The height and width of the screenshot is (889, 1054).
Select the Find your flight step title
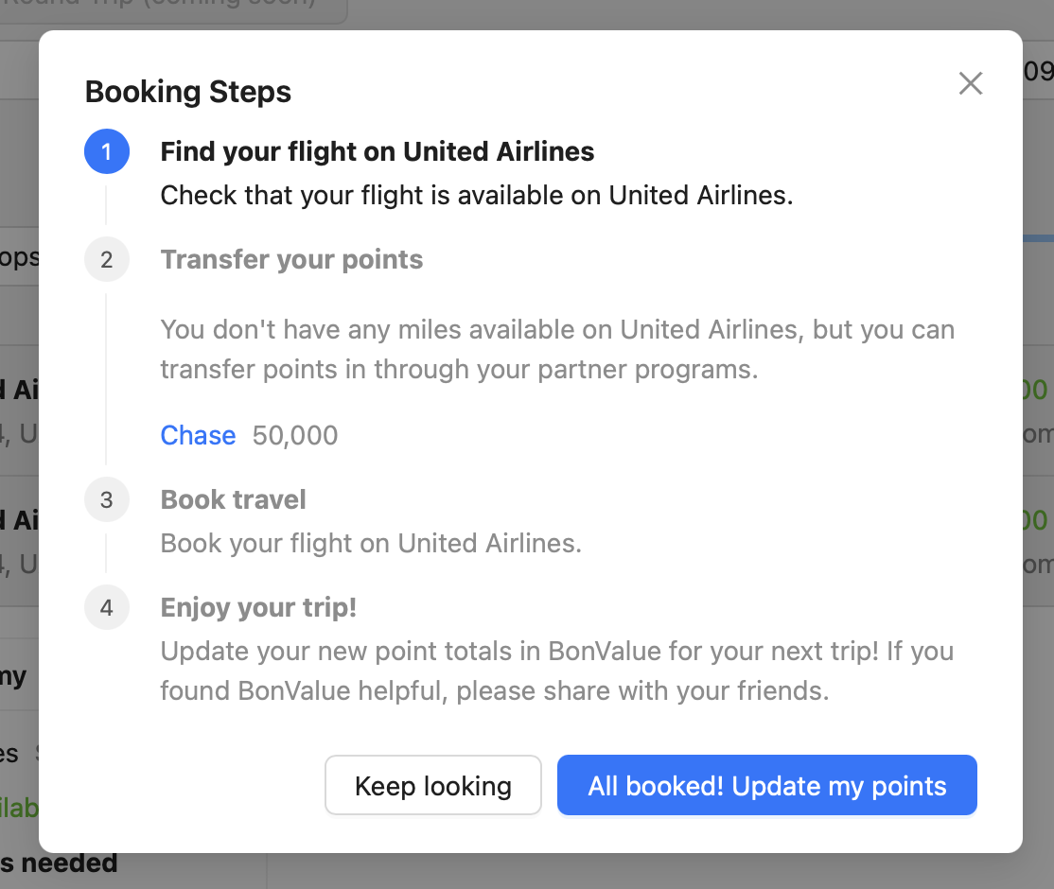tap(377, 151)
